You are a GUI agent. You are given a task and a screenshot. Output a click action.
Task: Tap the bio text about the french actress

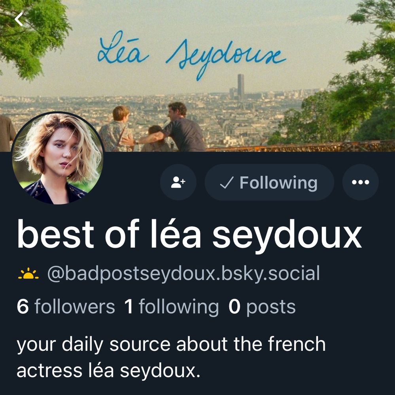point(171,357)
